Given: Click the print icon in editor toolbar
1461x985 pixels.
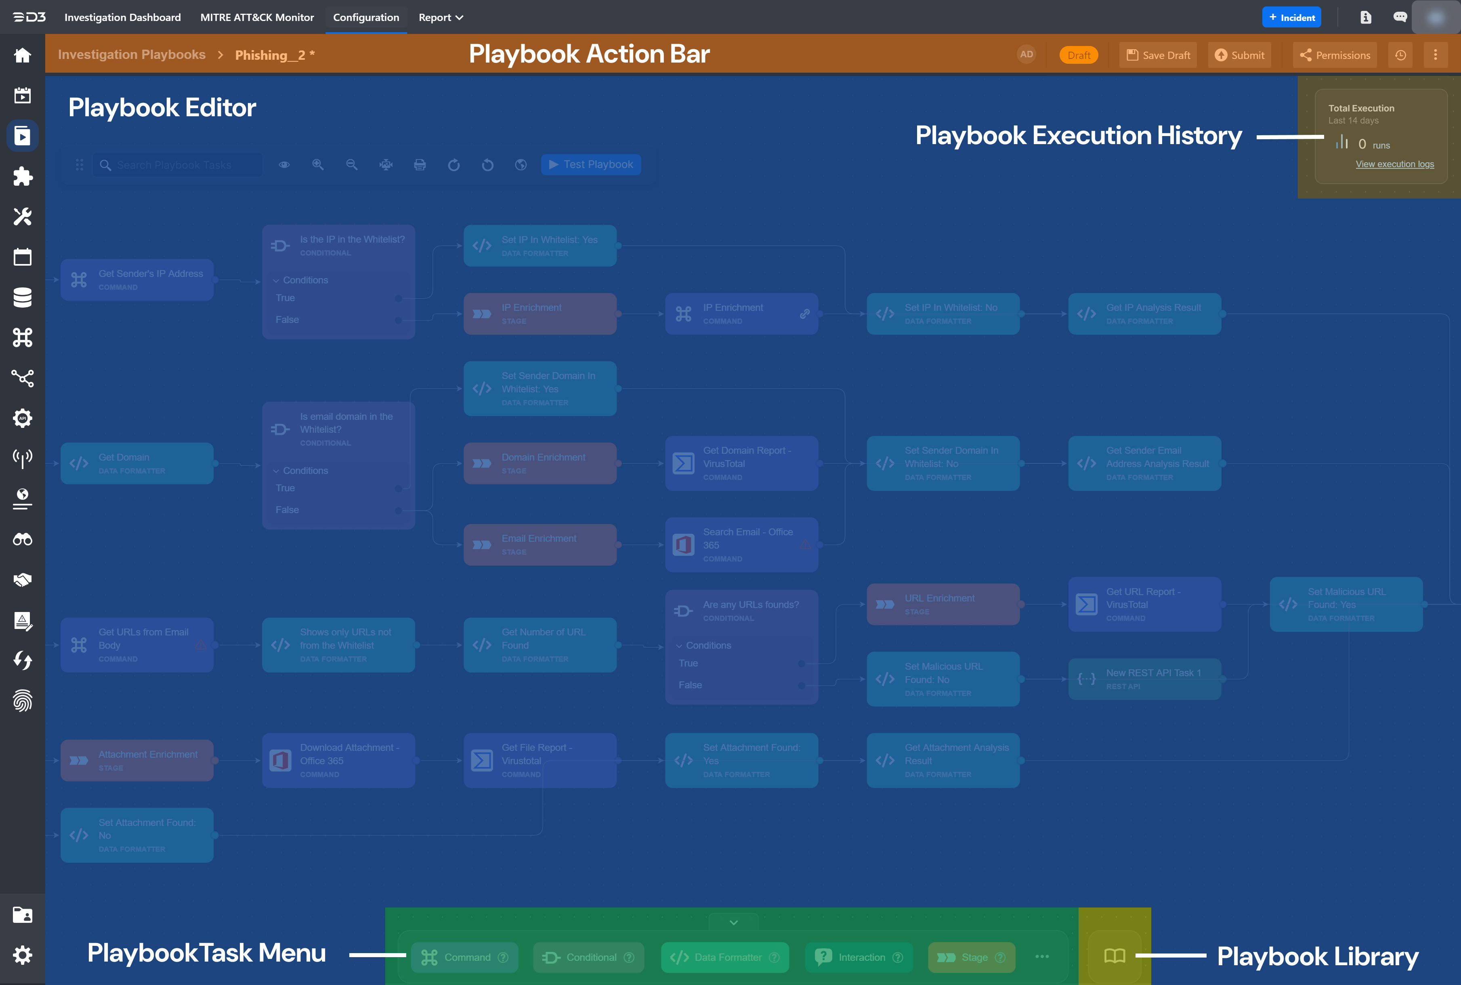Looking at the screenshot, I should 420,165.
